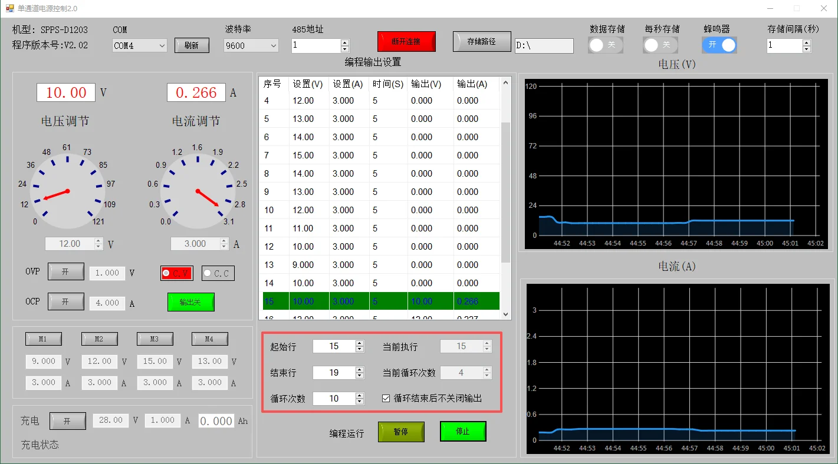Click the 序号 column header

272,84
